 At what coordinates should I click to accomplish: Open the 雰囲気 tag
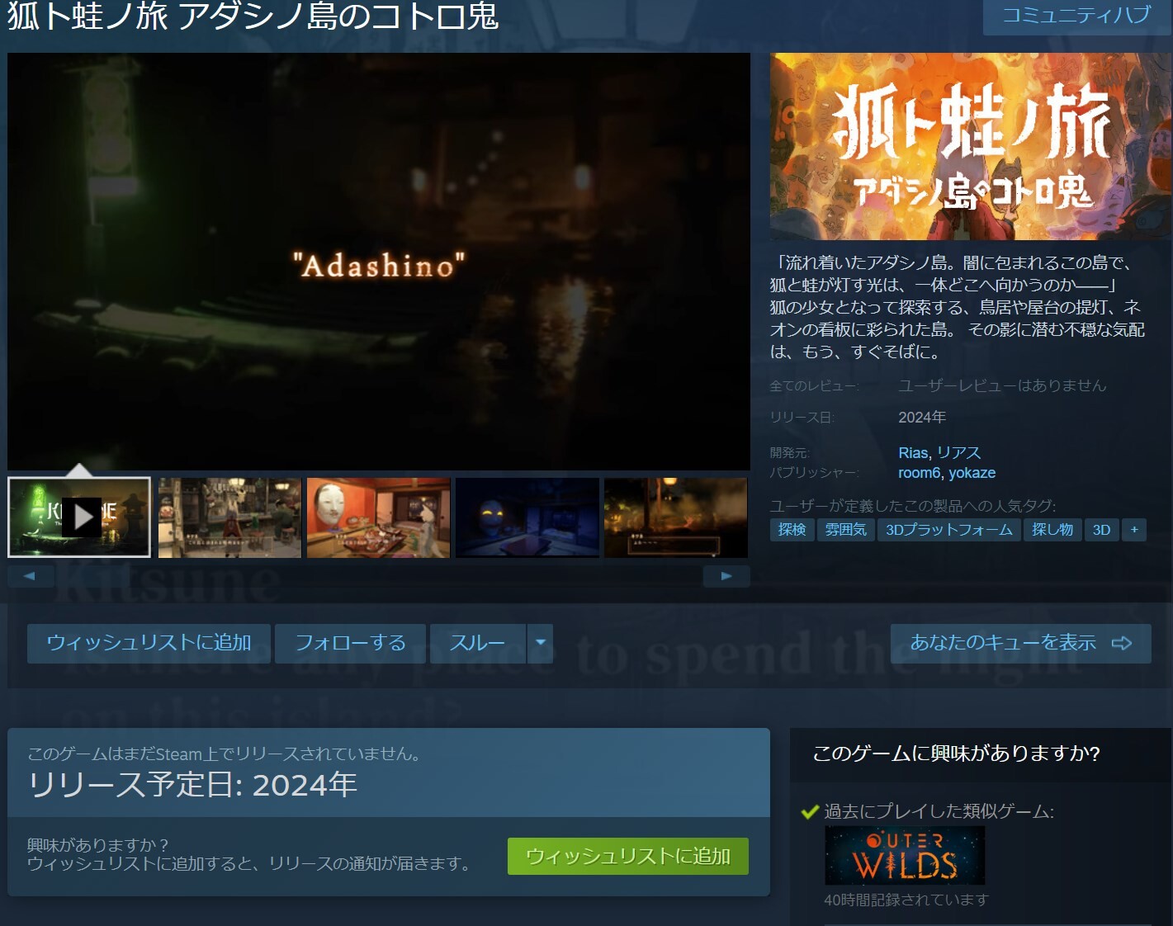(846, 530)
